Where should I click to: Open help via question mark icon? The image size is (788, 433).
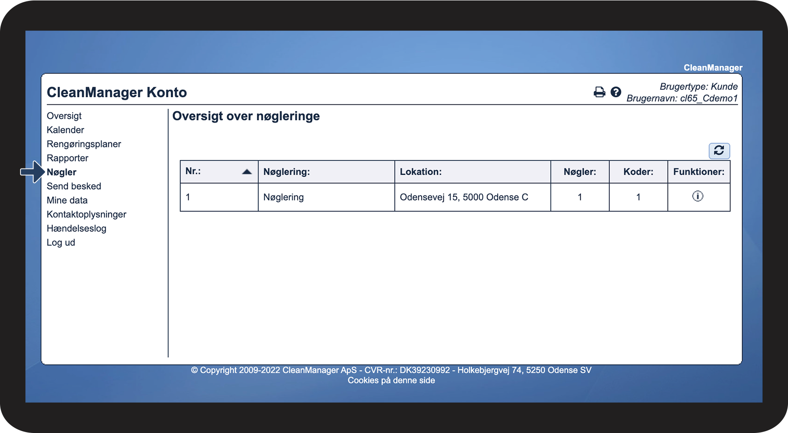pos(616,92)
